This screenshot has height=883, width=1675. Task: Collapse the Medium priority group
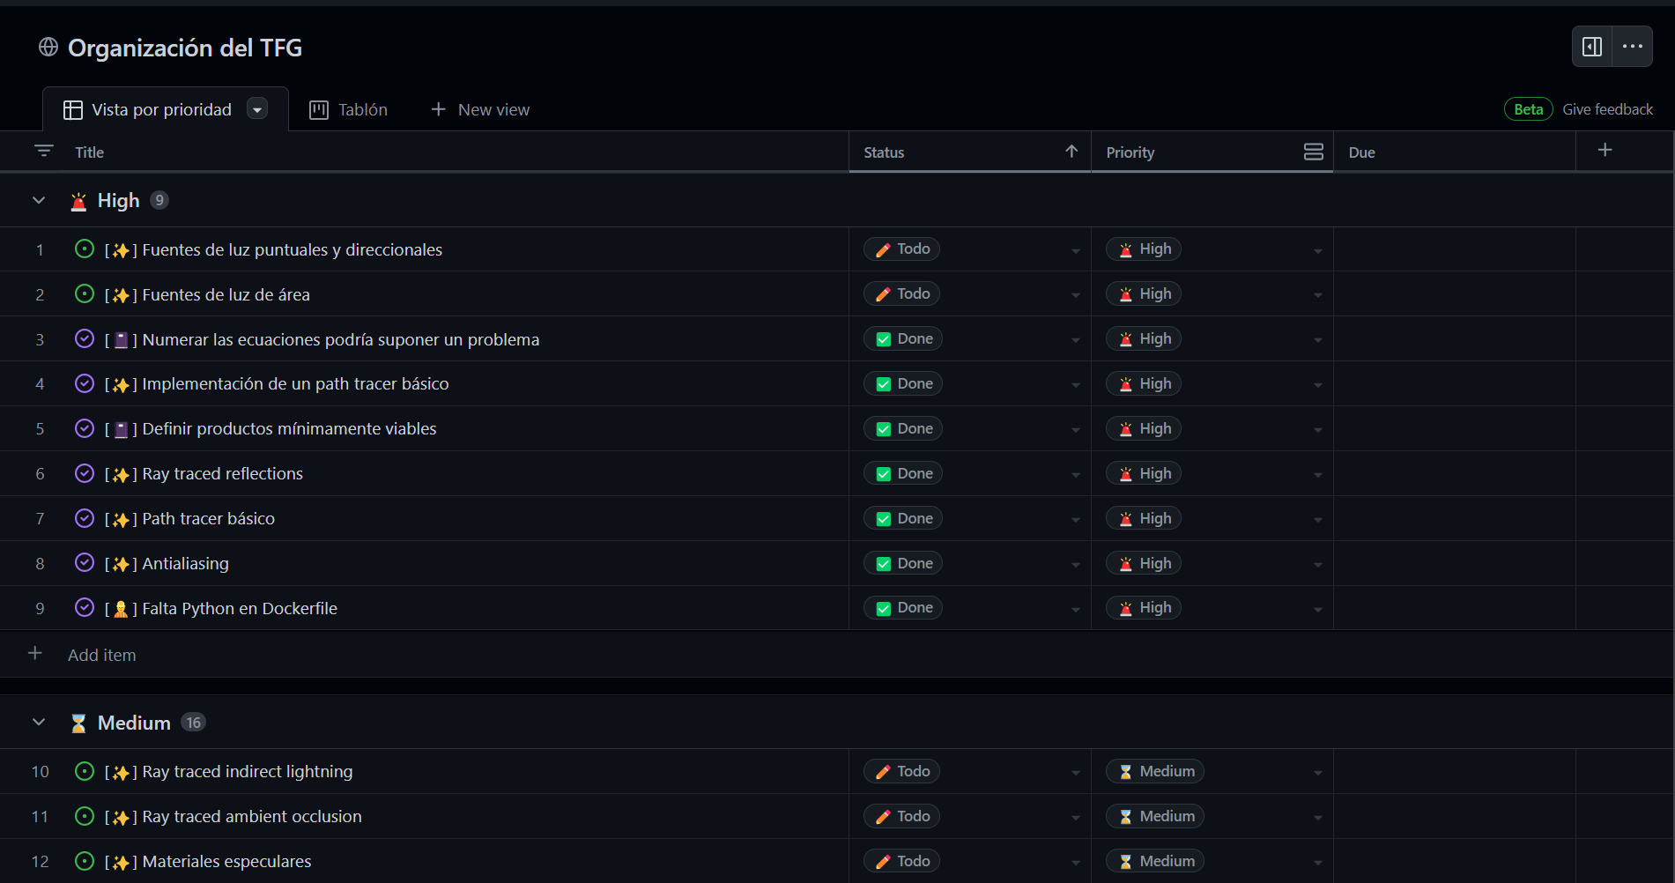(39, 722)
